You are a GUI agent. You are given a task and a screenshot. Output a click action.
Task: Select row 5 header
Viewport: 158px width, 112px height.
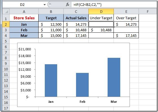point(6,41)
